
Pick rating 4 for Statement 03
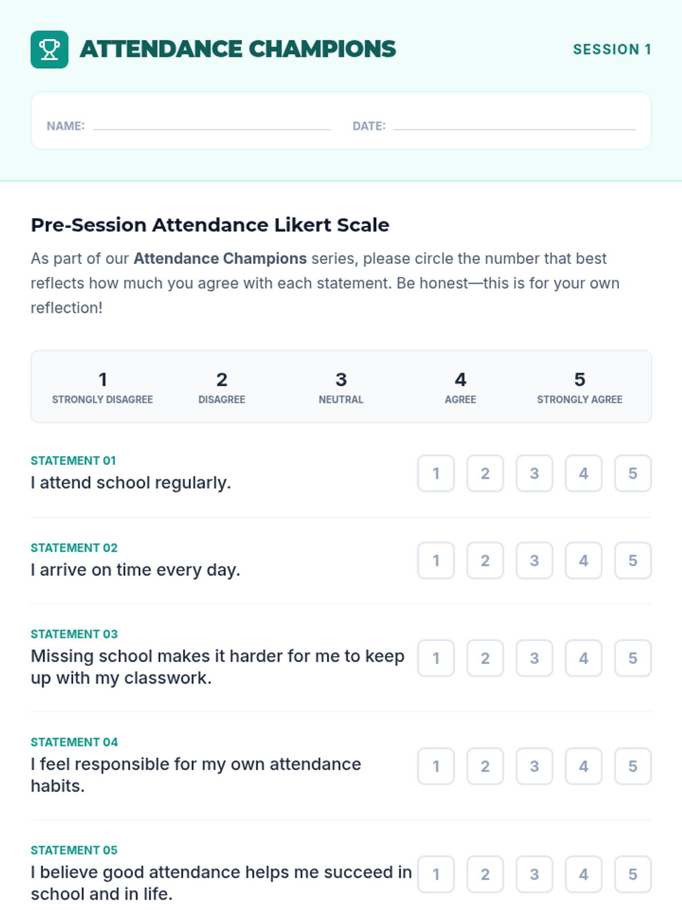point(583,658)
